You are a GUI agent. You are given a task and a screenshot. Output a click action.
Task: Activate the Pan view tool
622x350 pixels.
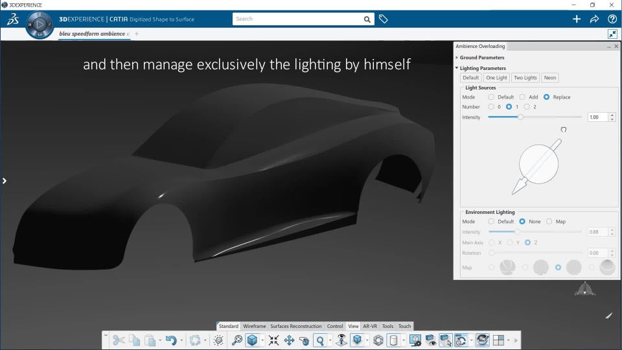coord(289,340)
